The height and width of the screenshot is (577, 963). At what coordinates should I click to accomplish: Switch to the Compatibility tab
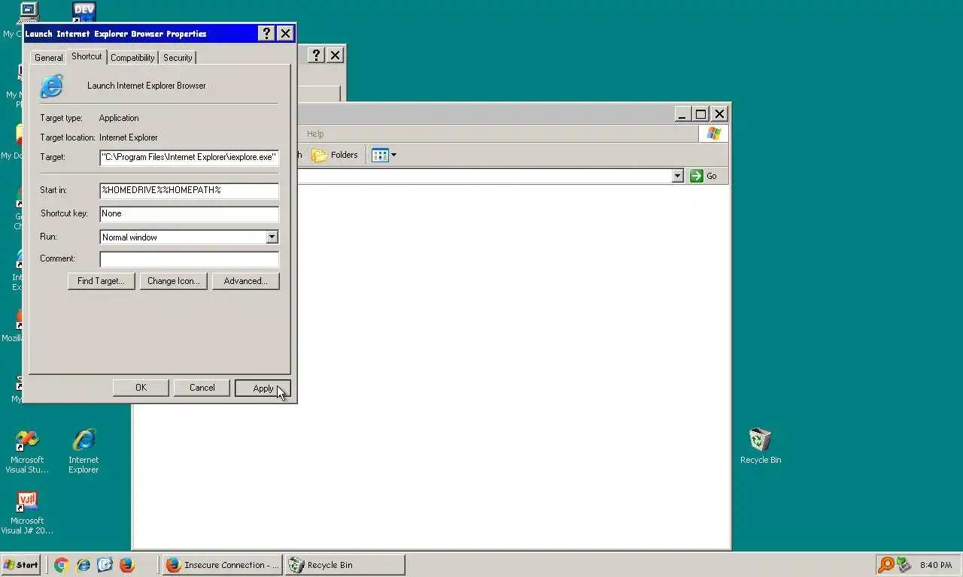click(132, 58)
